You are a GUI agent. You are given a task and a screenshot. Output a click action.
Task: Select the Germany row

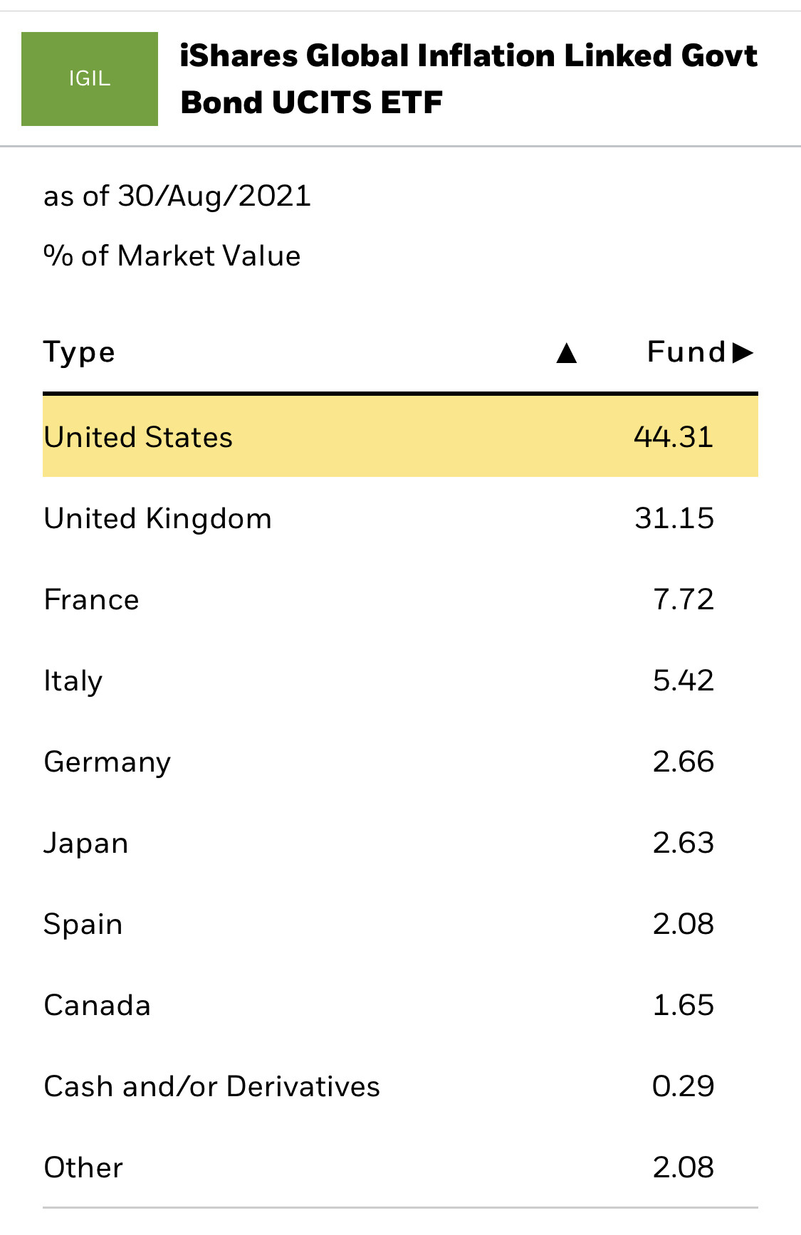pyautogui.click(x=400, y=762)
